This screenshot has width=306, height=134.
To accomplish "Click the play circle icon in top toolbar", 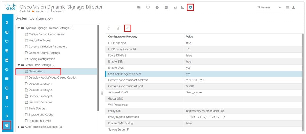I will click(157, 7).
